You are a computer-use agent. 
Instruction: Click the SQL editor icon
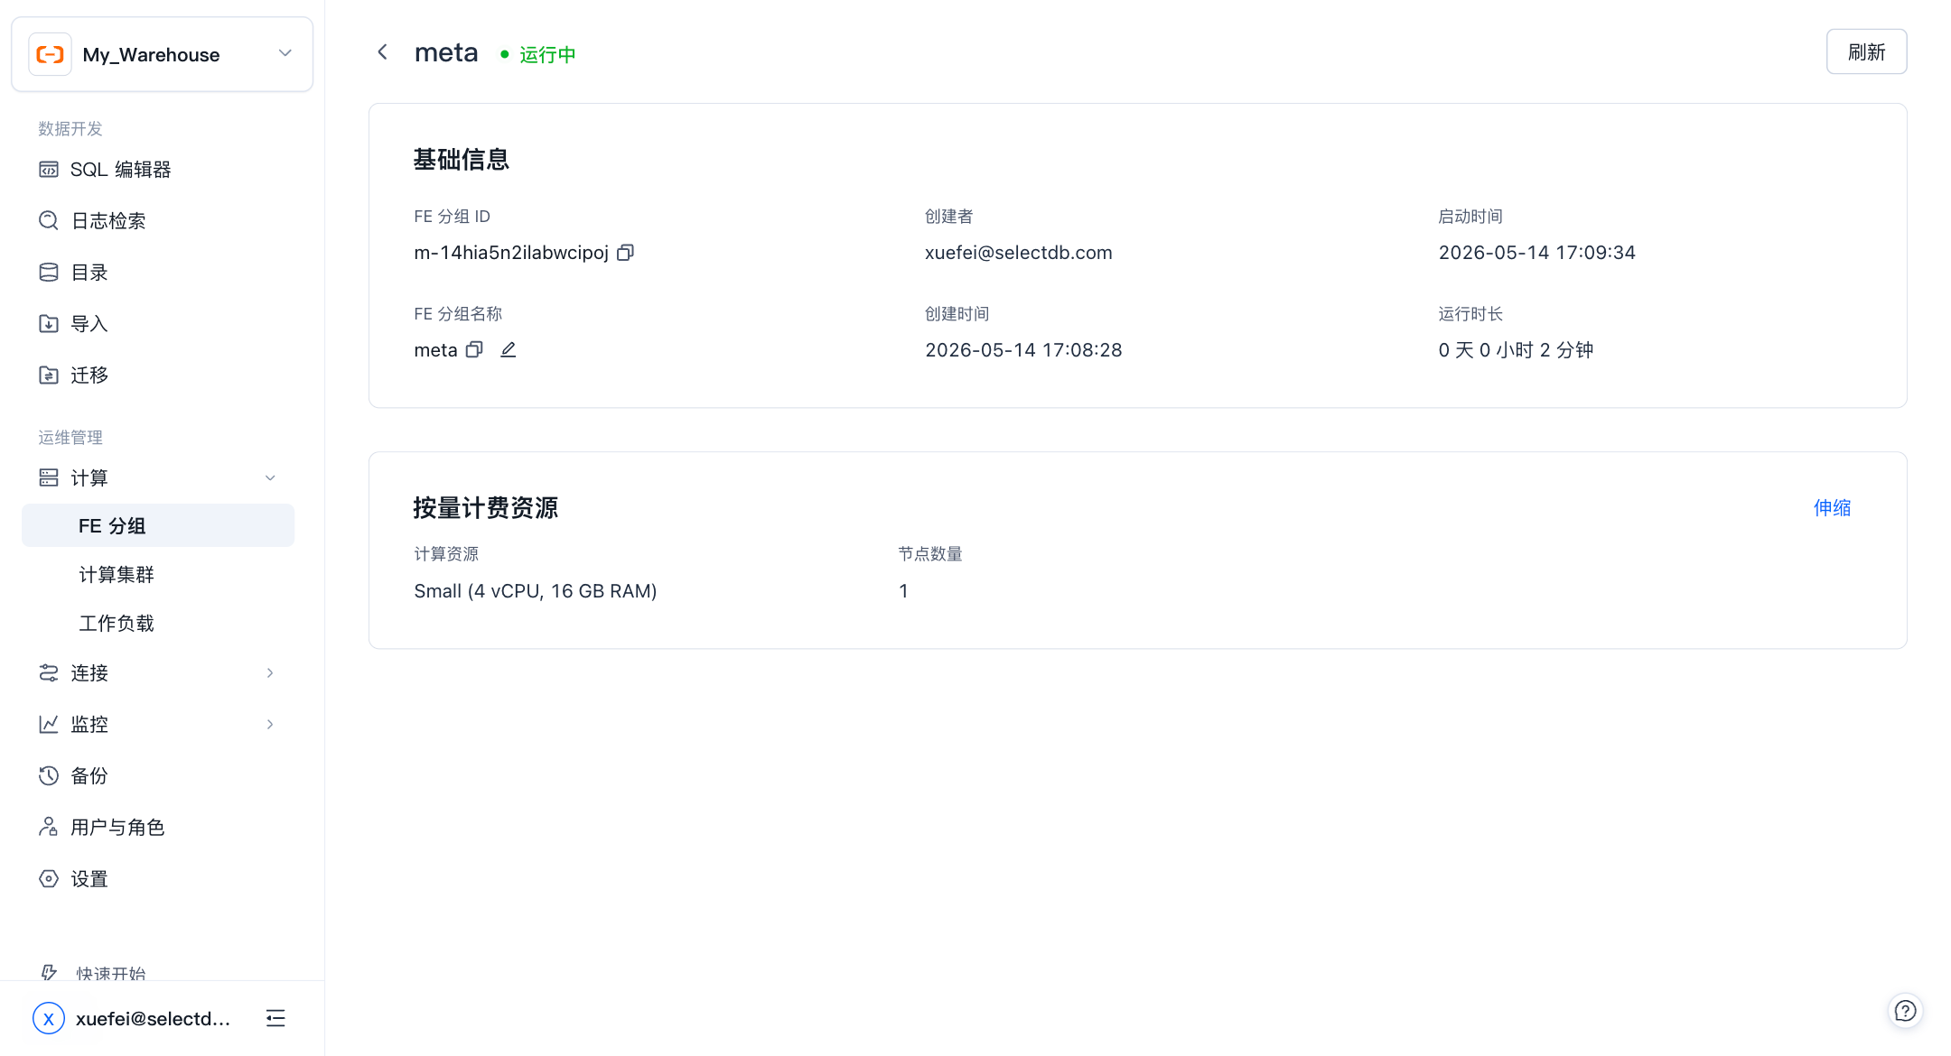[x=49, y=170]
